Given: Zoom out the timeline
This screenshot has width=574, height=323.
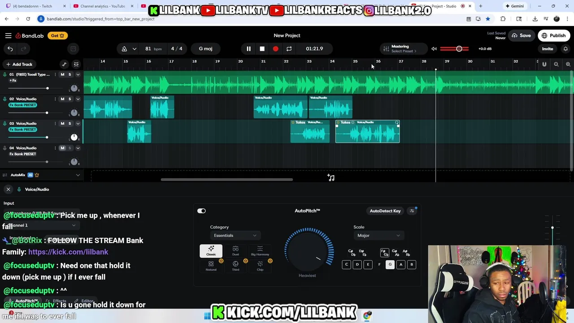Looking at the screenshot, I should [556, 64].
